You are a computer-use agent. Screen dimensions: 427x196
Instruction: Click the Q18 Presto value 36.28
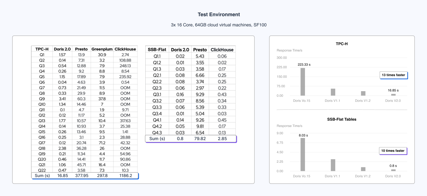pyautogui.click(x=81, y=148)
